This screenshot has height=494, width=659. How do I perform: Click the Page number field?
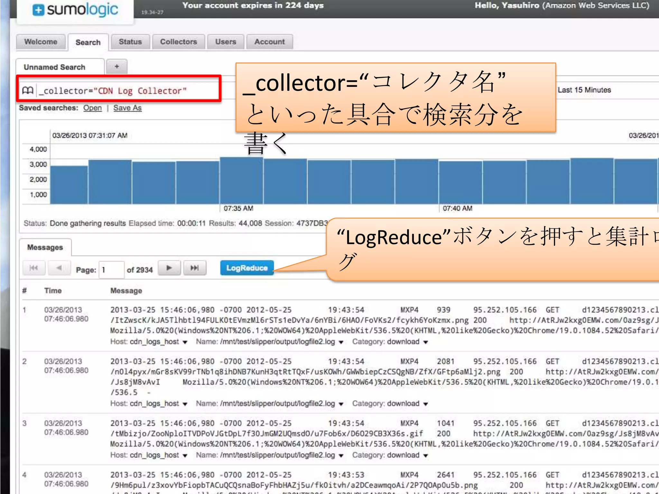coord(111,270)
